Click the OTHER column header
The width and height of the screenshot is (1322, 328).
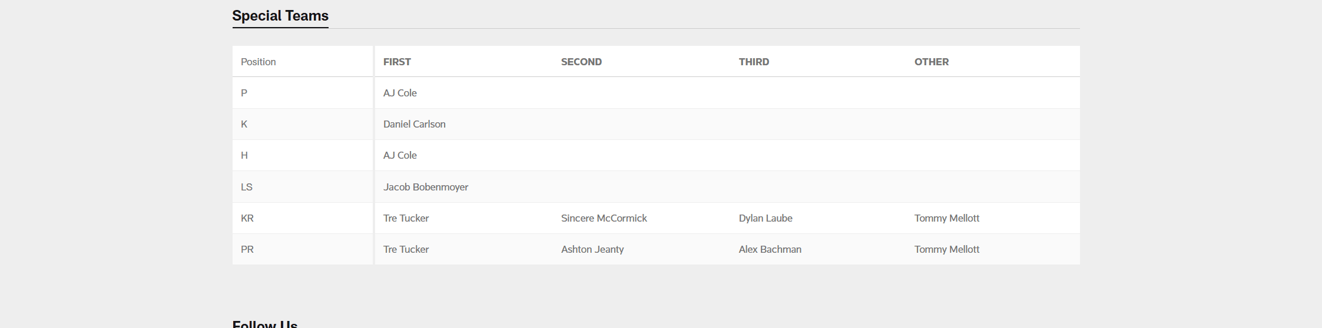click(931, 62)
